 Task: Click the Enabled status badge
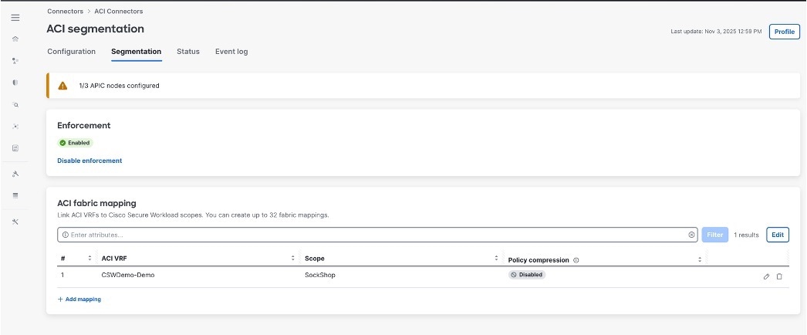[75, 143]
